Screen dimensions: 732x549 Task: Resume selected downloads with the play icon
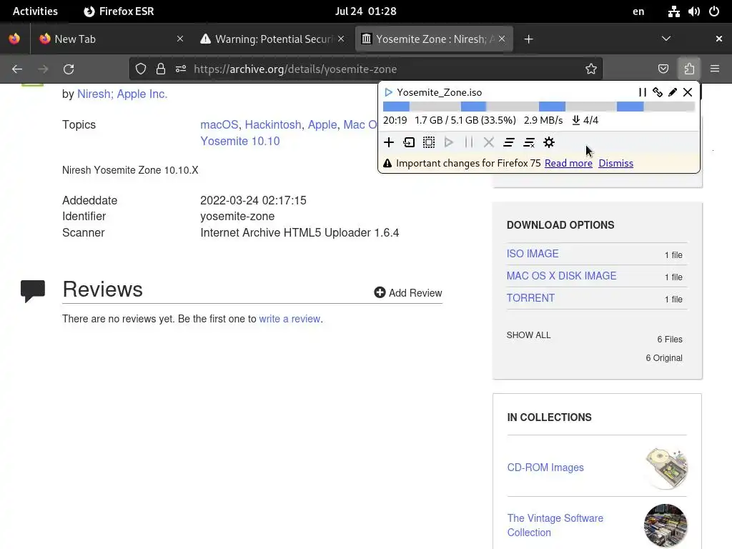click(x=449, y=142)
